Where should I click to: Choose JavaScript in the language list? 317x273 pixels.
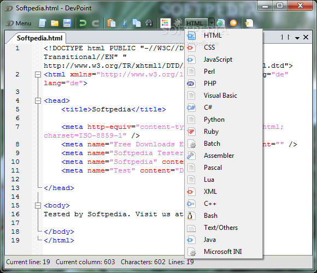224,60
